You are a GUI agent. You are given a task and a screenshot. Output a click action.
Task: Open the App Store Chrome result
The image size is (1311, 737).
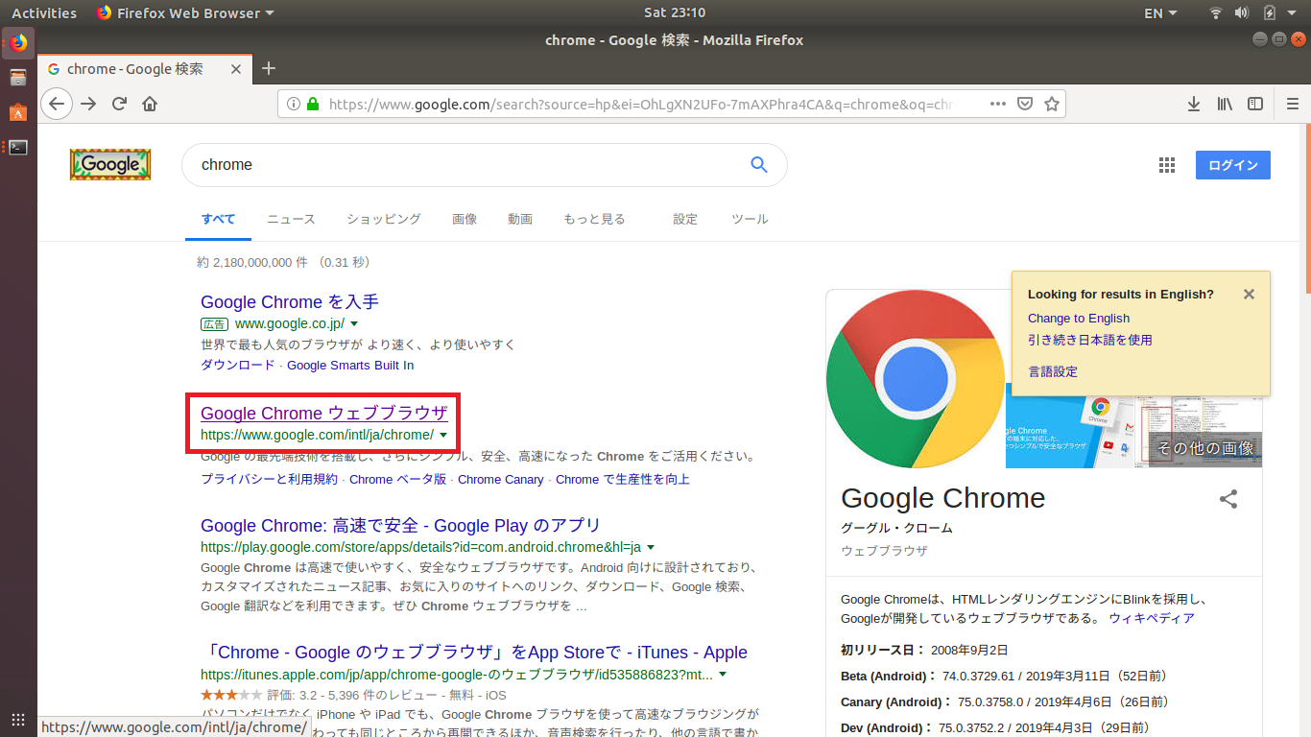(x=474, y=653)
